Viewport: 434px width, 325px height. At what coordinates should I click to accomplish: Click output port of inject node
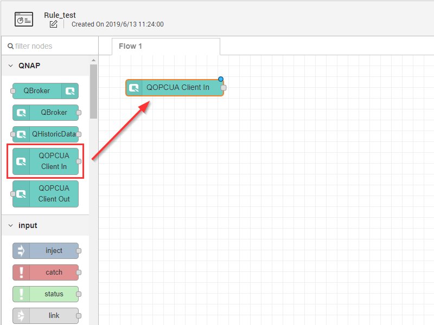point(79,251)
